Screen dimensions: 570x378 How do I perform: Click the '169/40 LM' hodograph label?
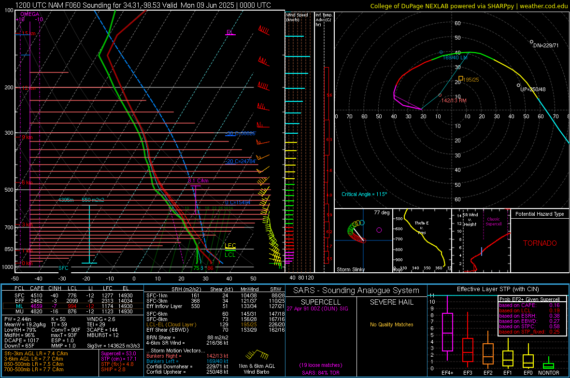(455, 58)
